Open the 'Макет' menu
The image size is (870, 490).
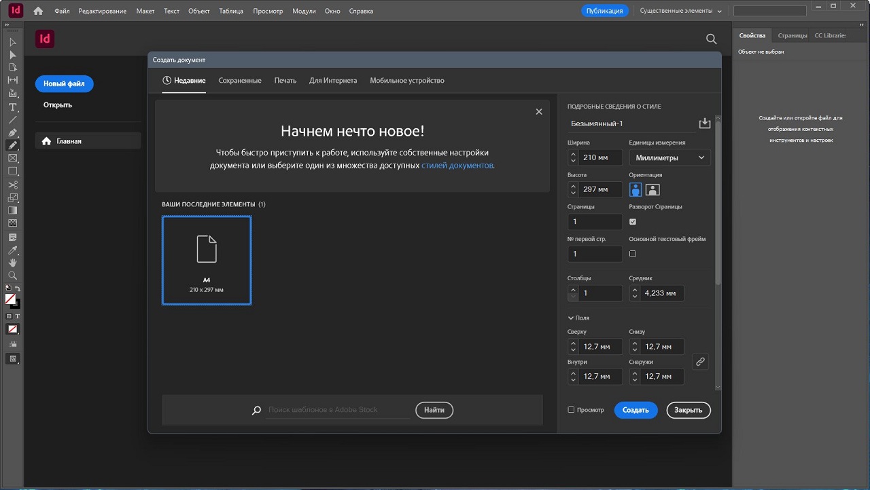(x=145, y=11)
